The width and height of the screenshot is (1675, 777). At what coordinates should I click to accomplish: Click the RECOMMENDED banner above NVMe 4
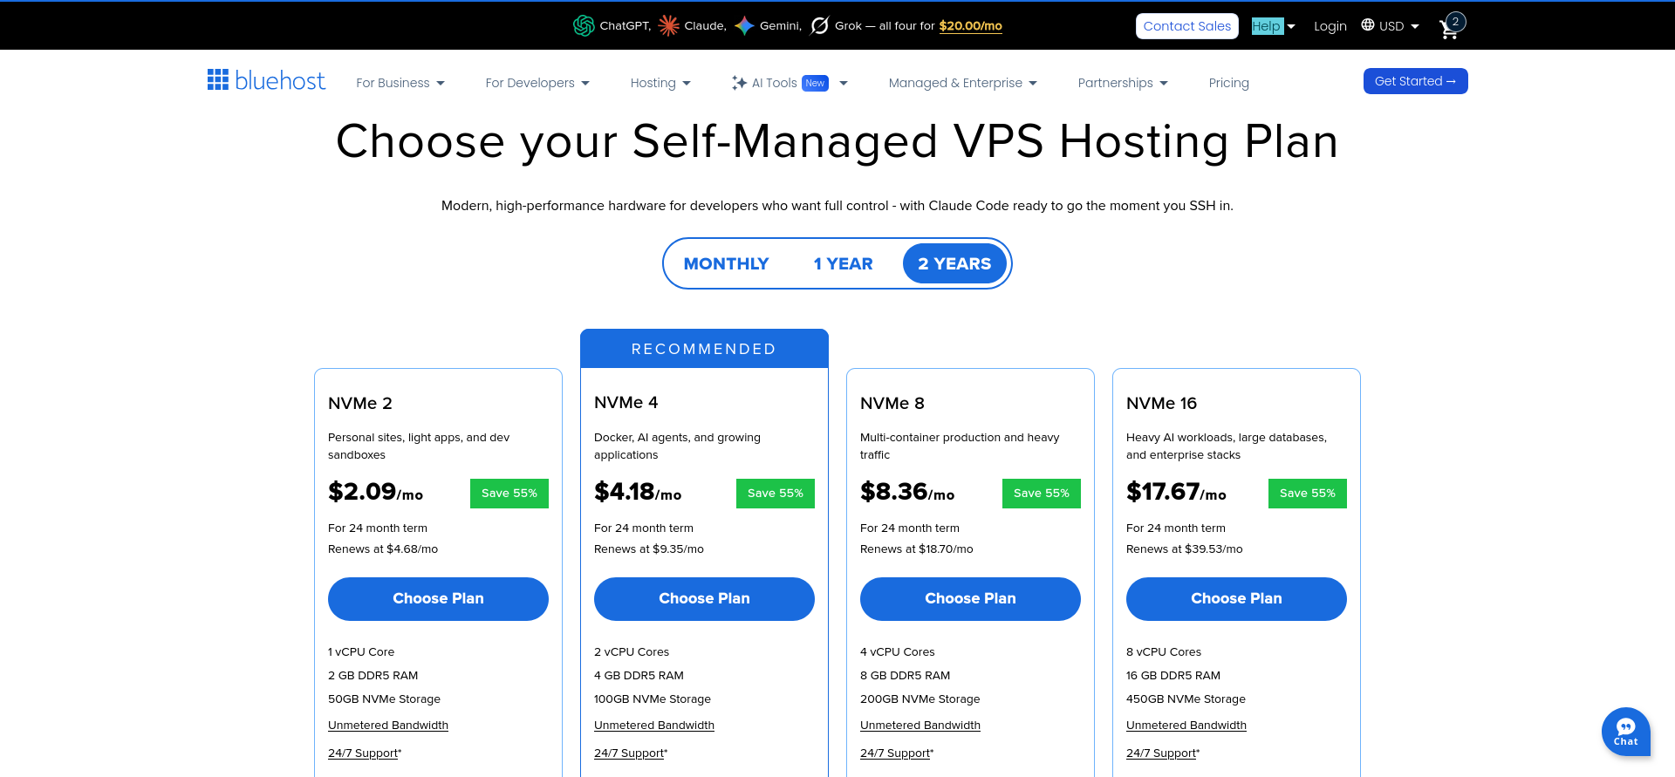click(x=704, y=349)
